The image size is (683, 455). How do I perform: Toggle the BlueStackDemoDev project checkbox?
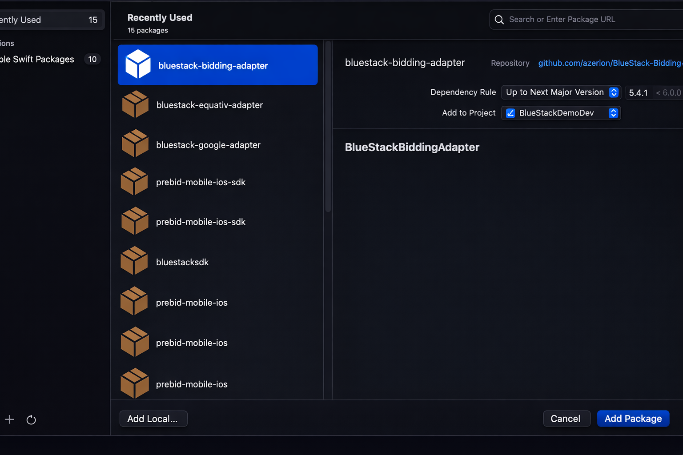[x=510, y=113]
